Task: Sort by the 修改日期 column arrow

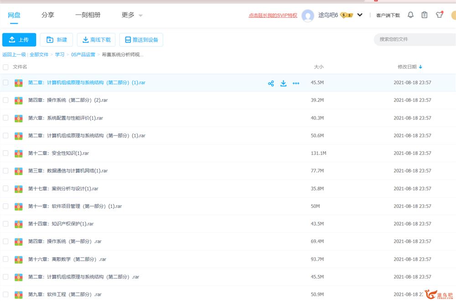Action: [x=420, y=67]
